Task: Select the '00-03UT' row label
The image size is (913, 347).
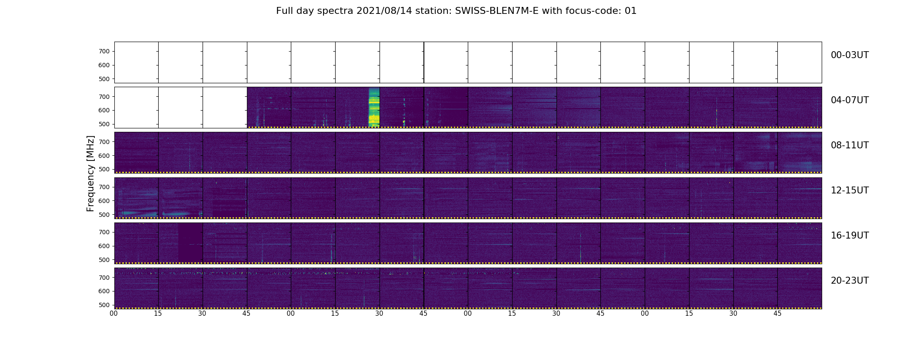Action: [850, 55]
